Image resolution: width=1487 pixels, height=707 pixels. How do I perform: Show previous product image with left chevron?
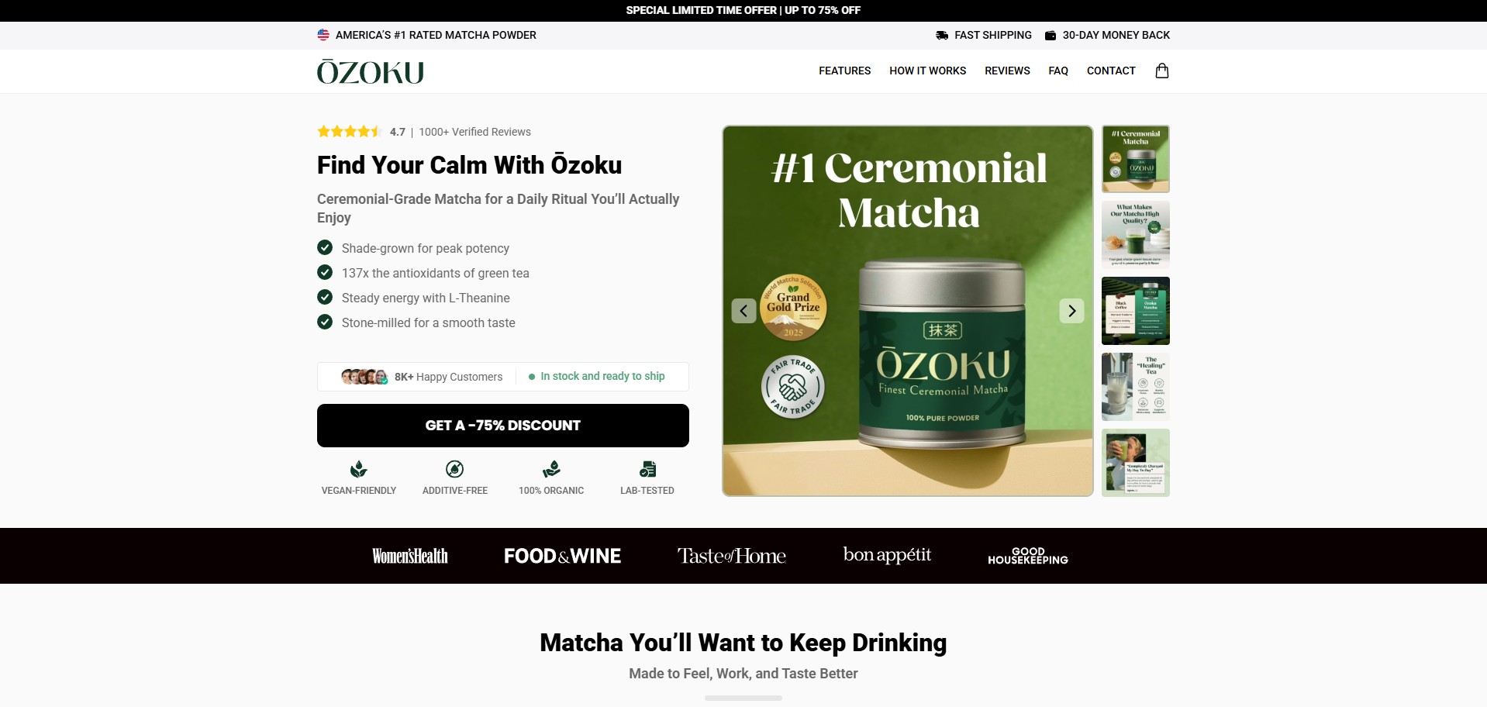(743, 311)
